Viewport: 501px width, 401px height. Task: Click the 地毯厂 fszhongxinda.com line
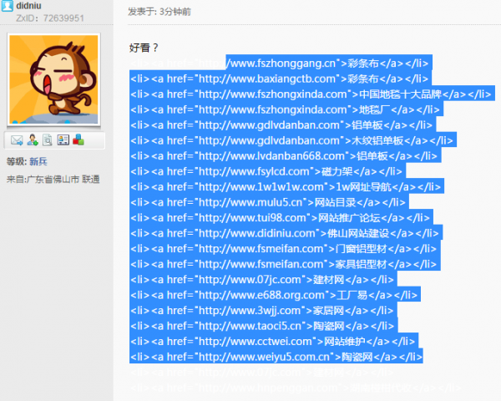pyautogui.click(x=286, y=109)
